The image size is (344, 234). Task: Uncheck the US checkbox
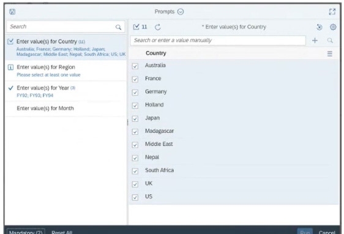135,197
